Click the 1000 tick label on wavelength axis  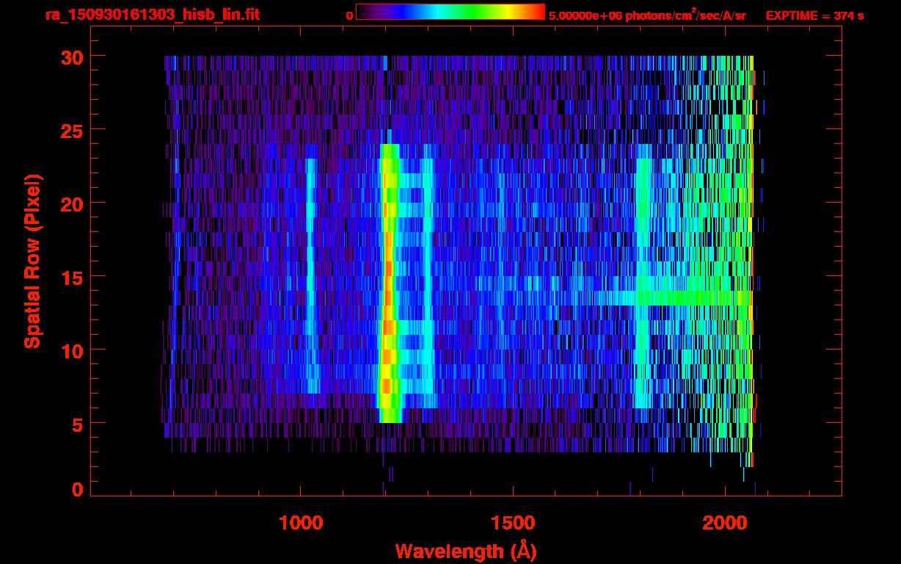click(300, 523)
